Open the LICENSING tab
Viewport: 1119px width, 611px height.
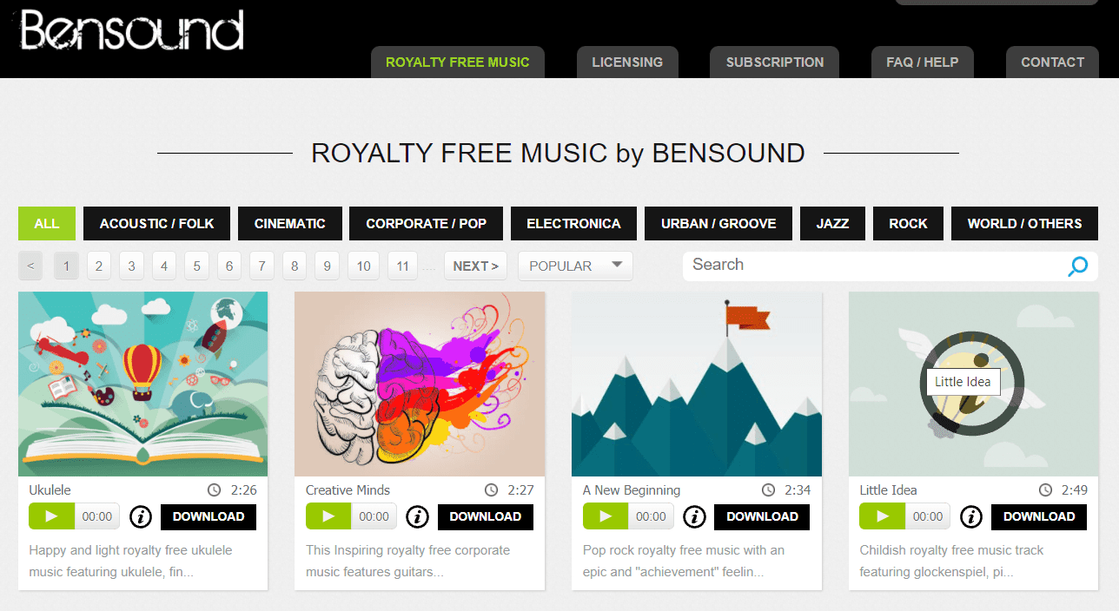point(627,62)
